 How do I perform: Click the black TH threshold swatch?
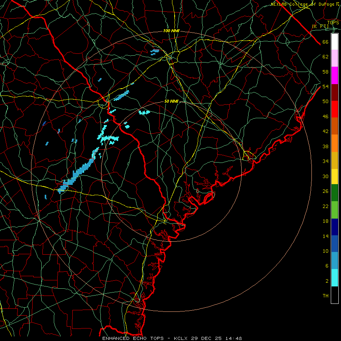(x=335, y=295)
